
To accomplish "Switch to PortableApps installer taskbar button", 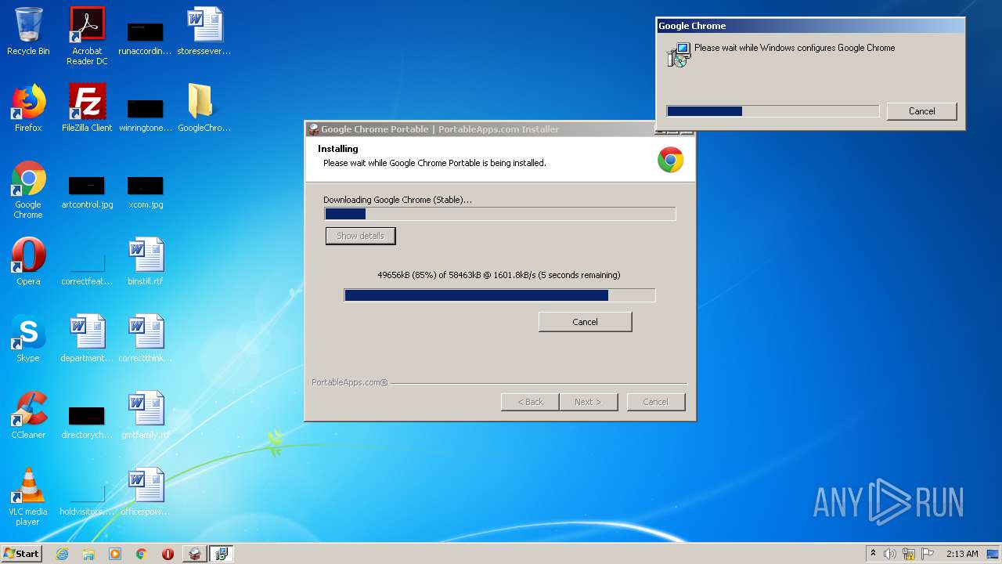I will click(194, 554).
